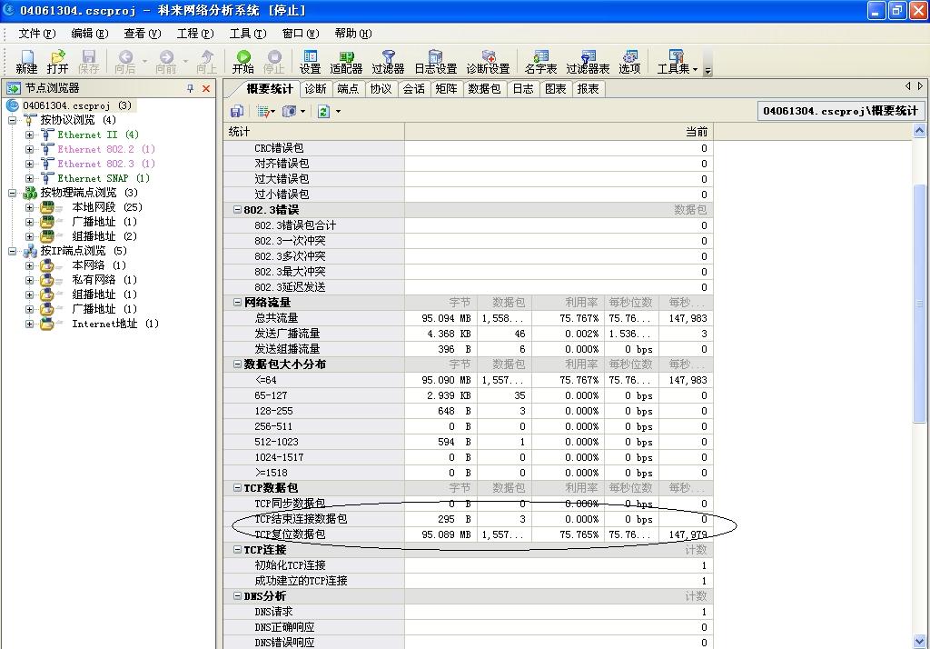The height and width of the screenshot is (649, 930).
Task: Close the 节点浏览器 panel
Action: (206, 88)
